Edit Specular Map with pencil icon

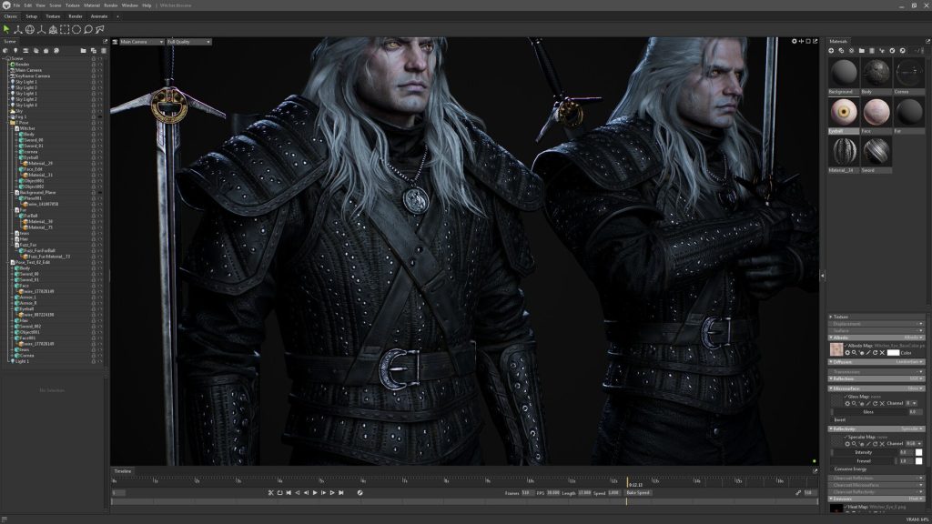[x=868, y=444]
